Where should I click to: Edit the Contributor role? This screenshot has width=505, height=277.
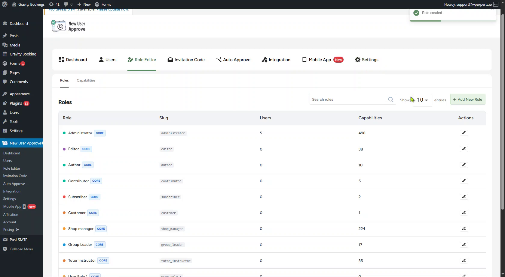point(464,181)
